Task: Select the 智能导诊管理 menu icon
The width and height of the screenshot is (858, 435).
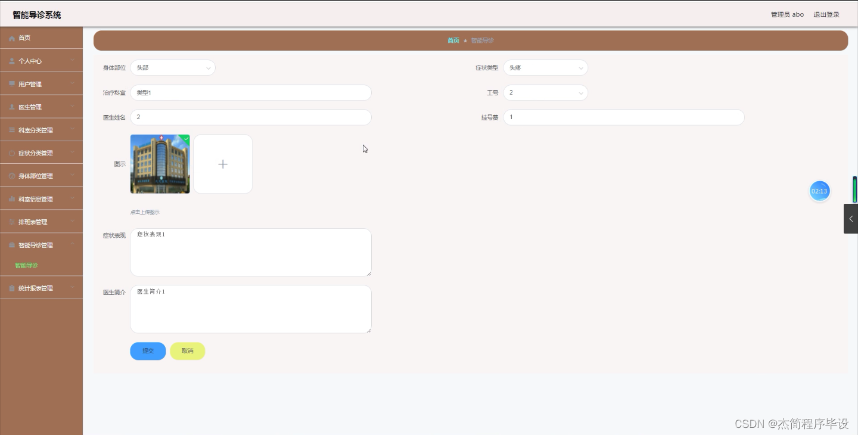Action: (12, 244)
